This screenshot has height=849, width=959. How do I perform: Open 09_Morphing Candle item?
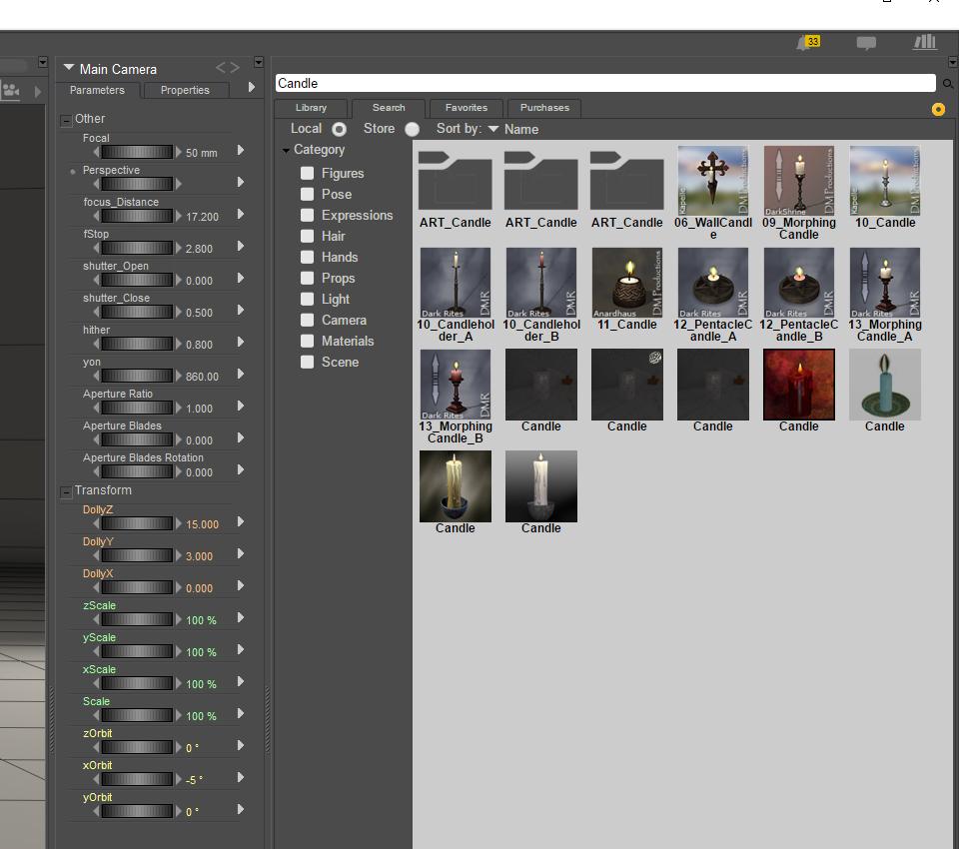[798, 181]
